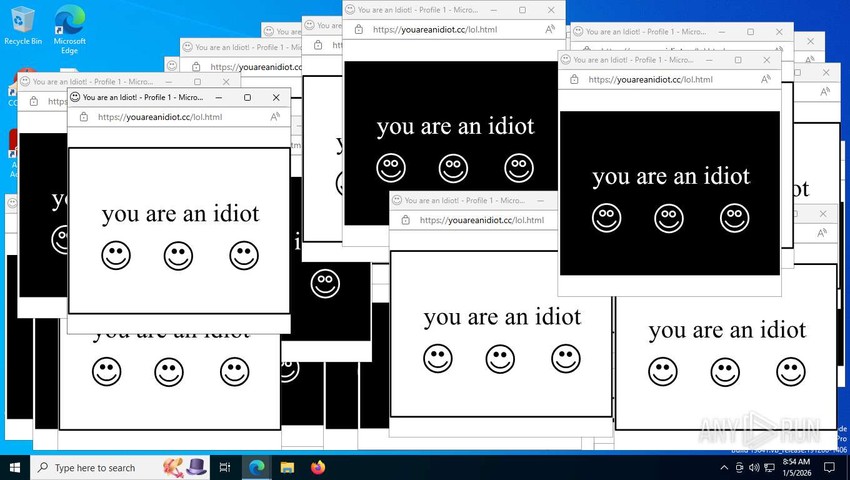Click the middle smiley in the right black popup
Screen dimensions: 850x480
pos(669,218)
